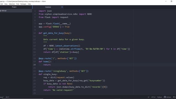Viewport: 176px width, 99px height.
Task: Click 'def home():' on line 19
Action: (x=45, y=62)
